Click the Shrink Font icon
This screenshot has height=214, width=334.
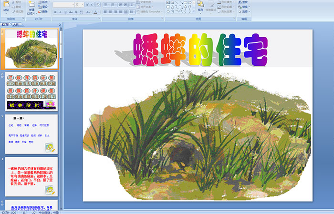92,4
